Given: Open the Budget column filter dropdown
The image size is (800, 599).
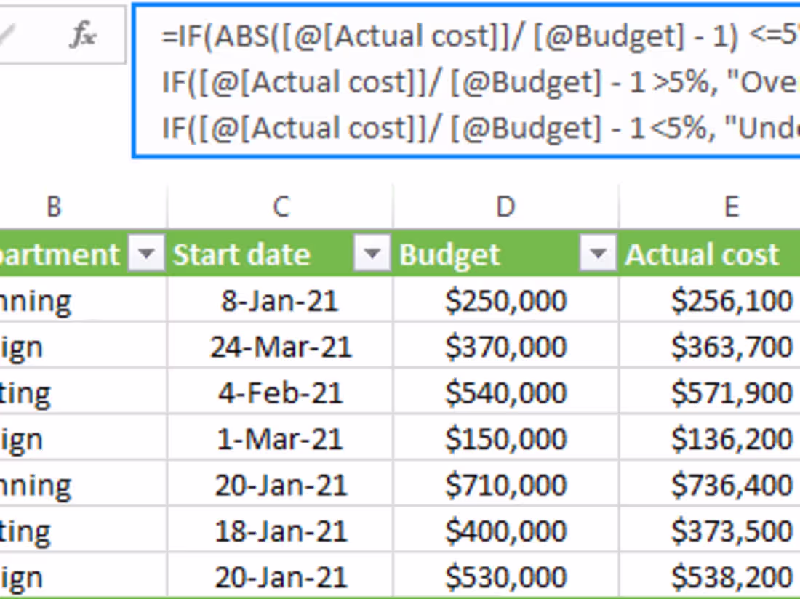Looking at the screenshot, I should click(x=599, y=254).
